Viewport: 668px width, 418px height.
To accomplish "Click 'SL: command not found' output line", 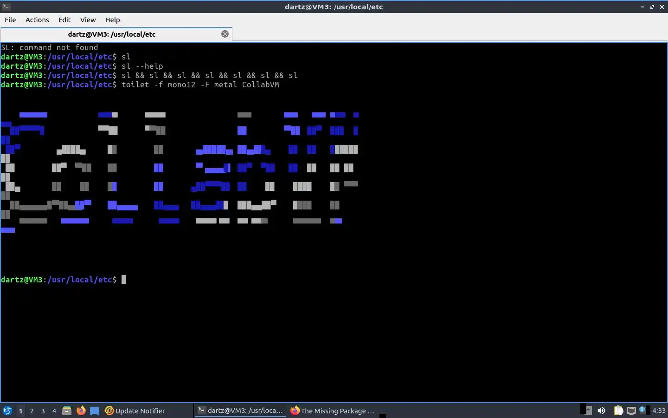I will pos(50,47).
